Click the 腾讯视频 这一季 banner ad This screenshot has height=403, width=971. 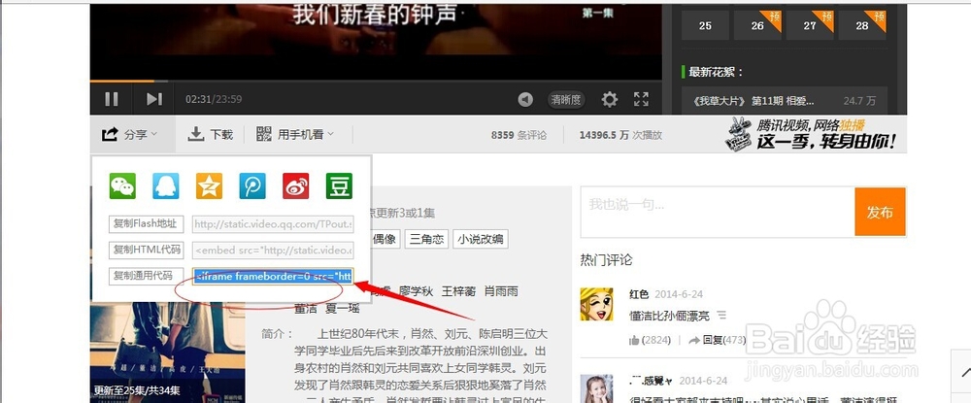point(810,134)
